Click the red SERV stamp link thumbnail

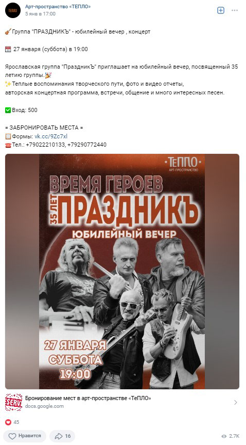(x=13, y=402)
